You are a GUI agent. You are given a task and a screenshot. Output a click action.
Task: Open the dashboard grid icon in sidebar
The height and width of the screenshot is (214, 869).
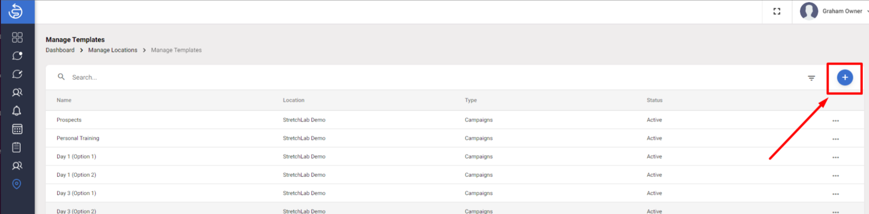click(17, 37)
